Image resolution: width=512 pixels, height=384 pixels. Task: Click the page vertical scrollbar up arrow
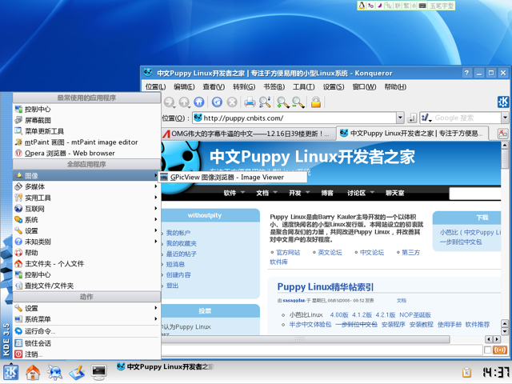(x=505, y=145)
